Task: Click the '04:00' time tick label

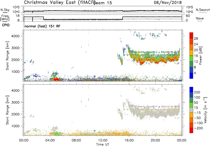Action: [x=50, y=140]
